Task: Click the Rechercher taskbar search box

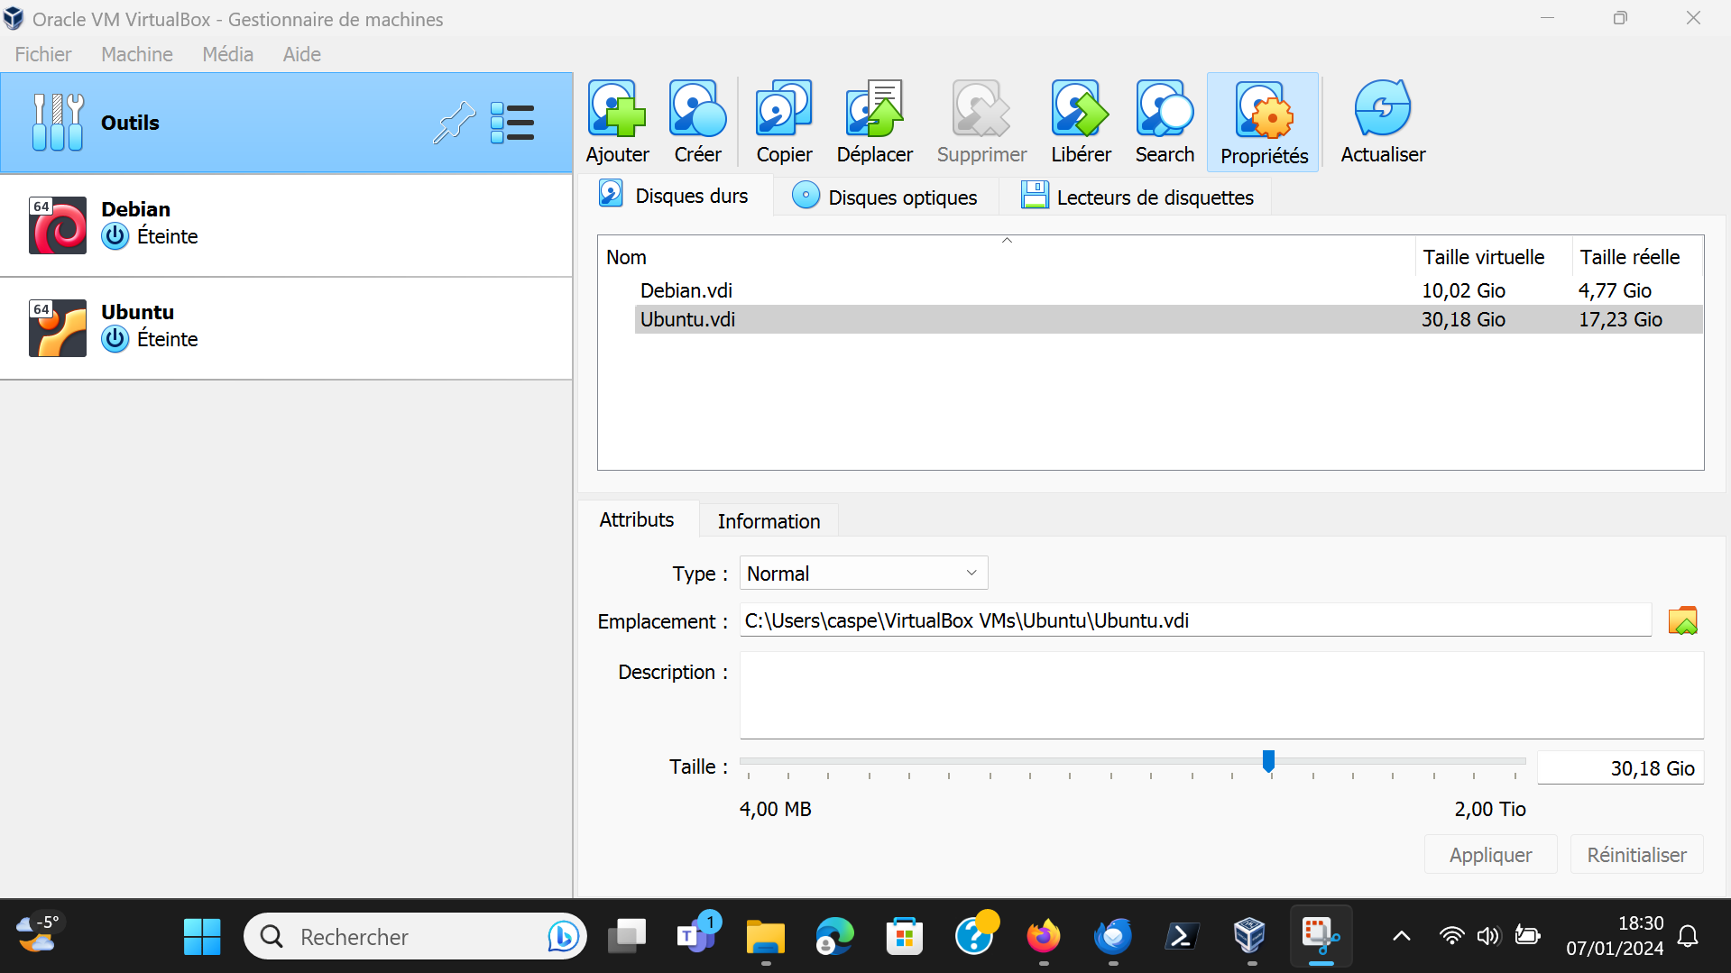Action: 415,937
